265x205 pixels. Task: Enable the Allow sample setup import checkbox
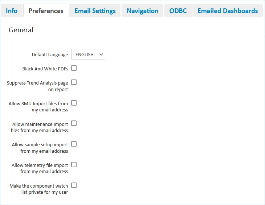tap(74, 144)
